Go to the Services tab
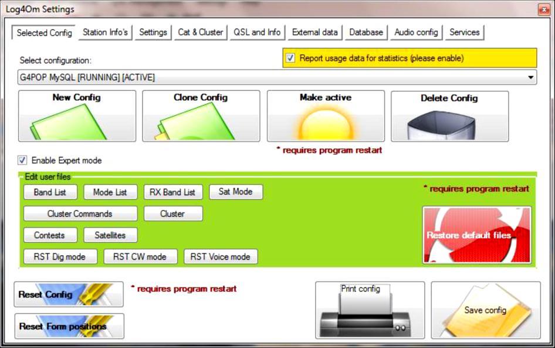The width and height of the screenshot is (555, 348). click(x=465, y=32)
